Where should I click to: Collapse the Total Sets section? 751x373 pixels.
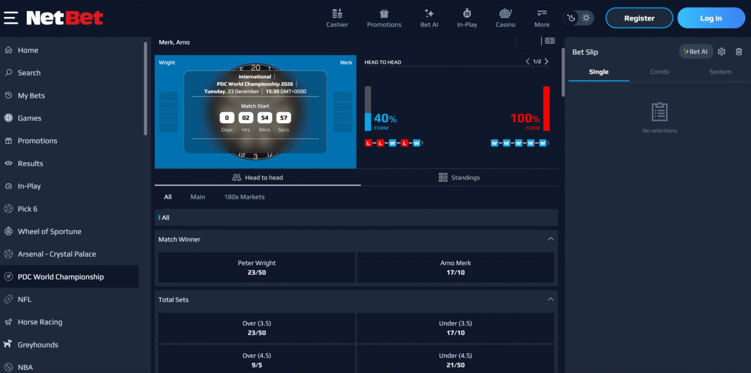click(551, 299)
